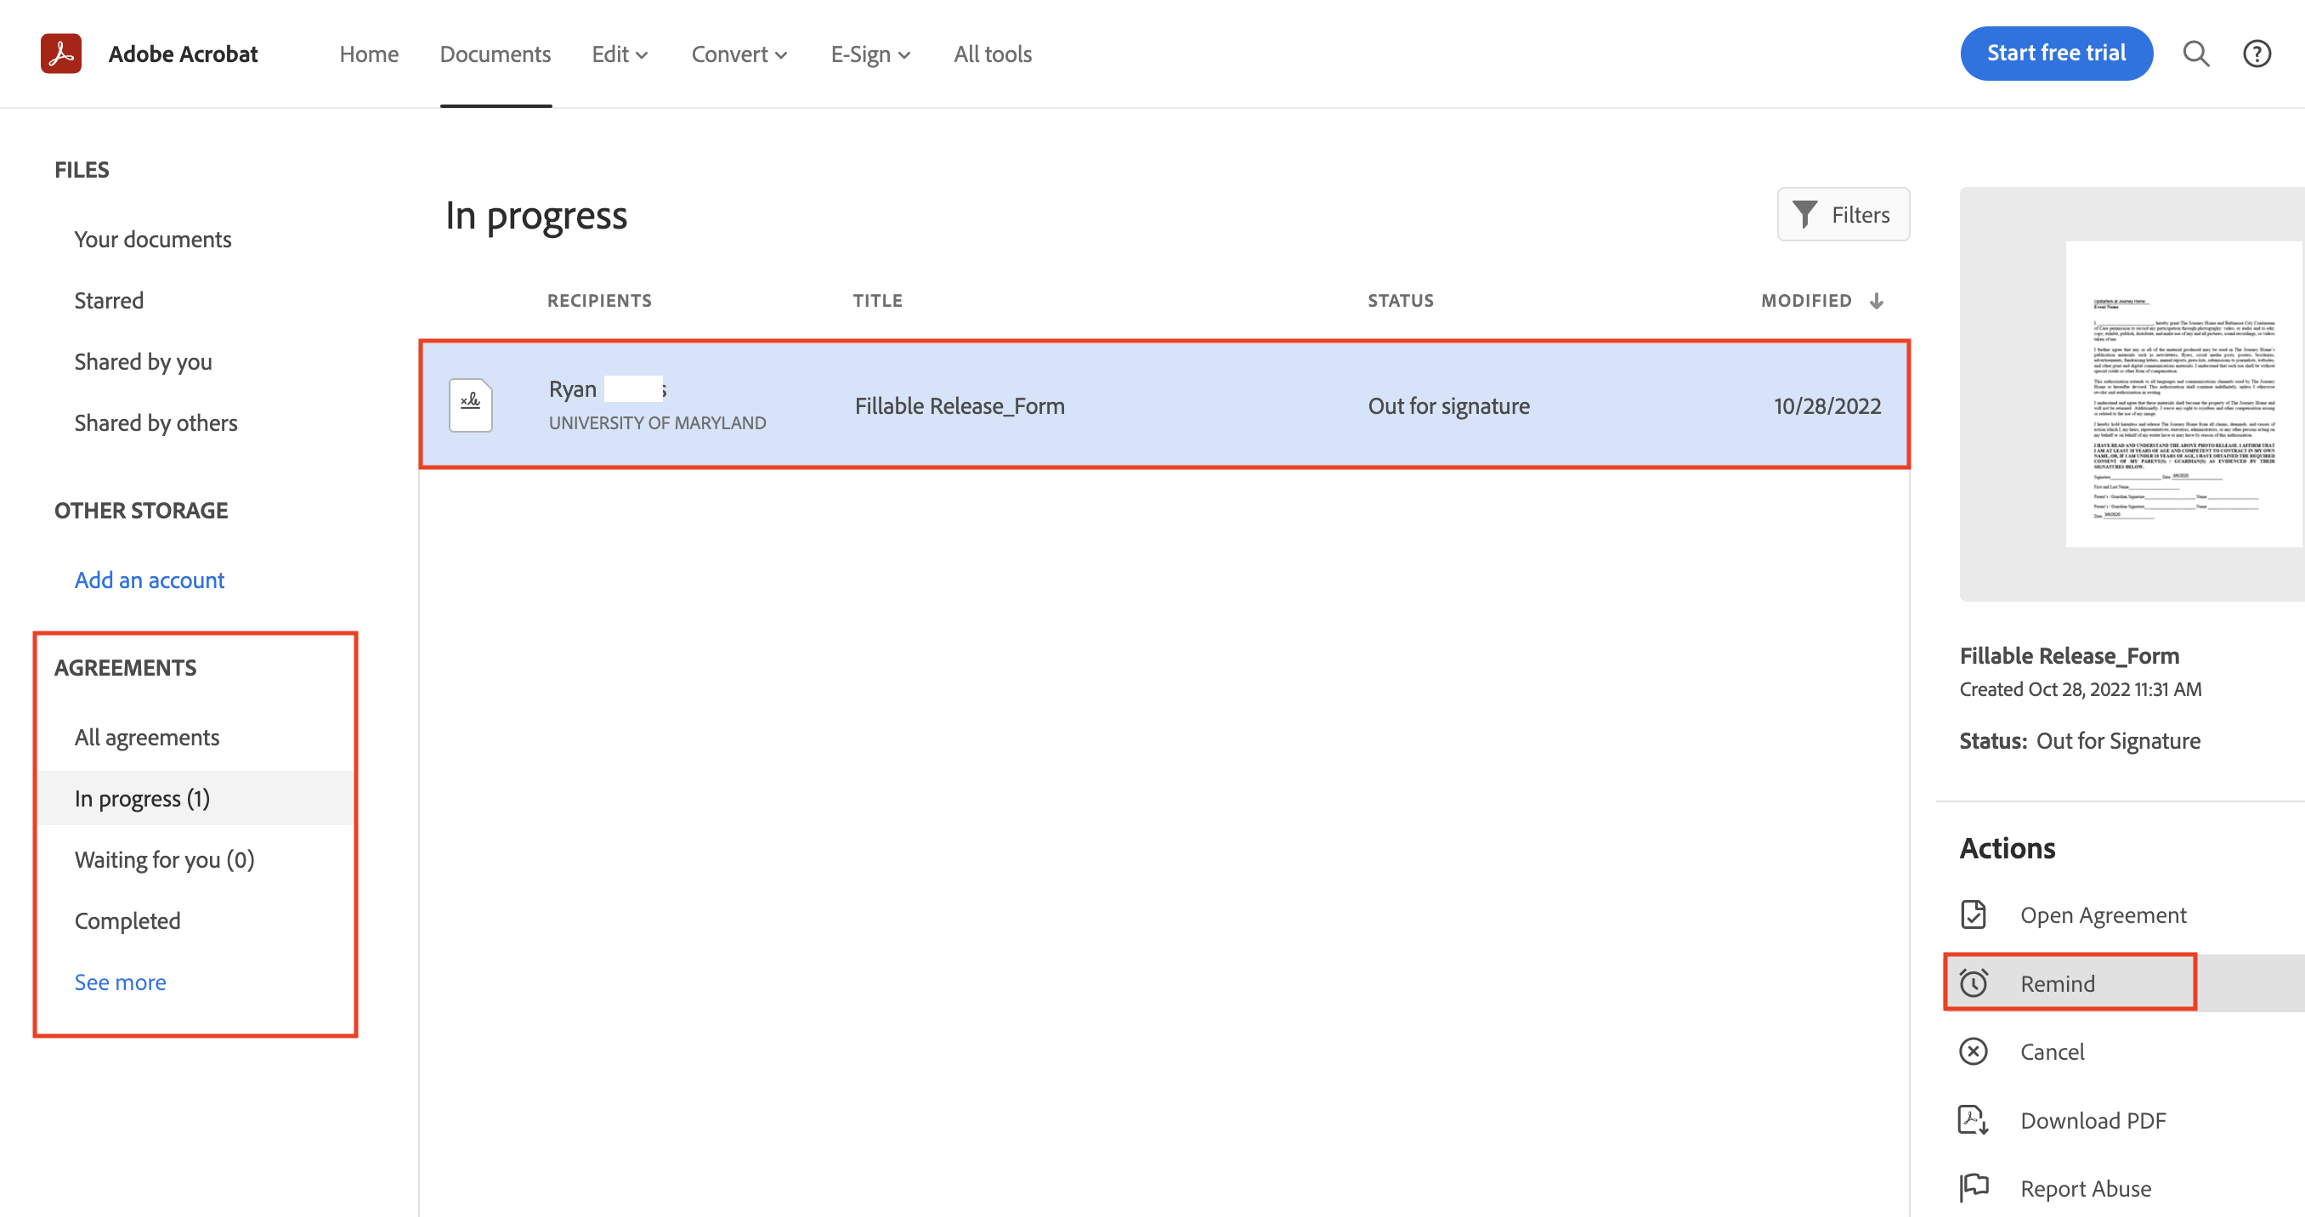Select the Remind clock icon

pos(1973,982)
